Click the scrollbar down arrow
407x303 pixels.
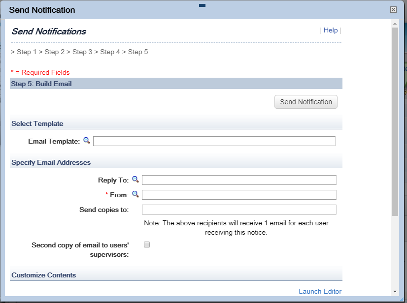click(x=395, y=292)
